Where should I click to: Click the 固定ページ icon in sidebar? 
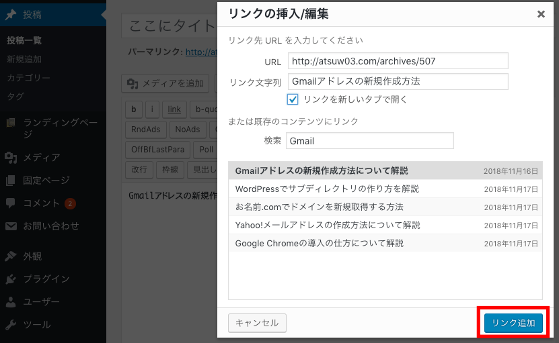(x=11, y=181)
